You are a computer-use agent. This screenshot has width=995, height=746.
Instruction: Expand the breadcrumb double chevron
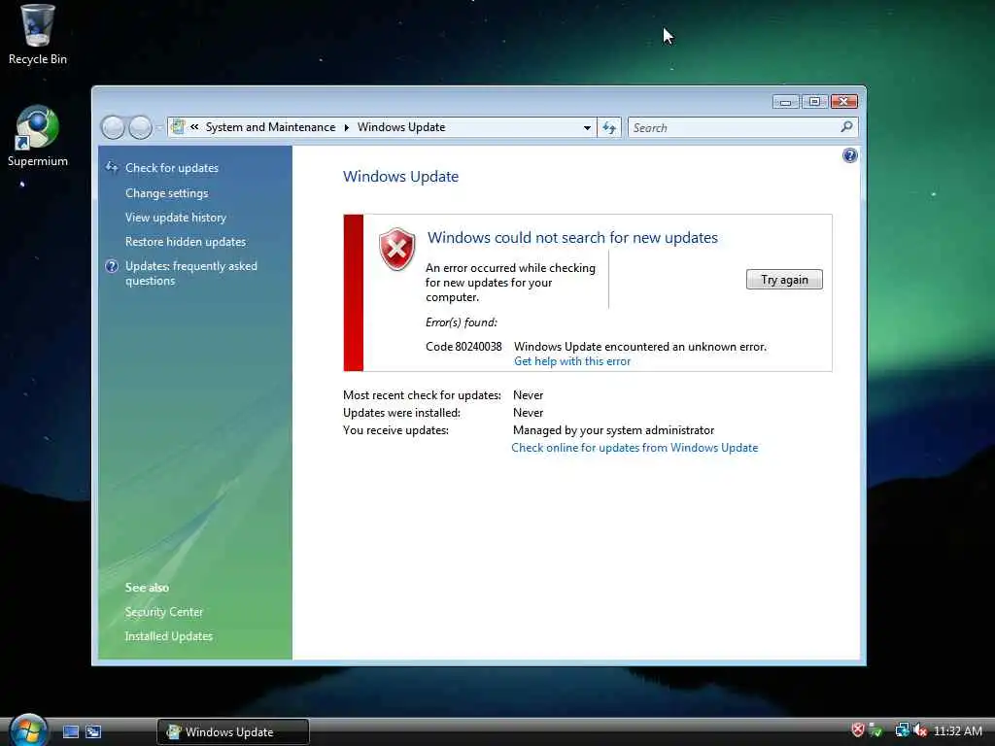194,127
